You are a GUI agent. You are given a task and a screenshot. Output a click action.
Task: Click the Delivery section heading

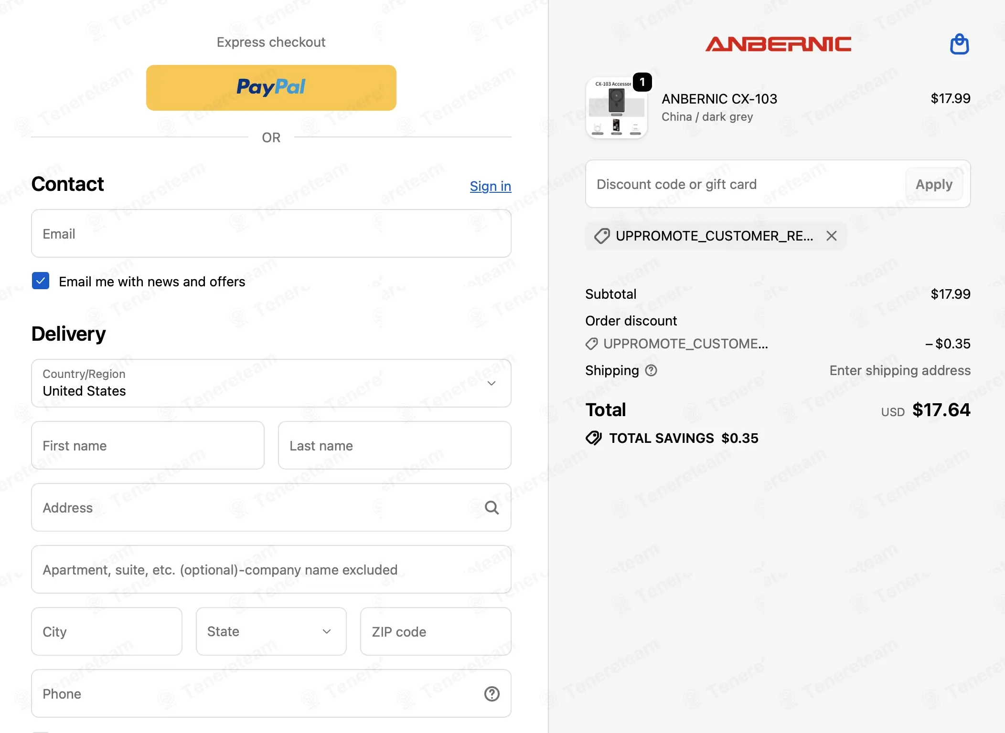click(x=69, y=334)
